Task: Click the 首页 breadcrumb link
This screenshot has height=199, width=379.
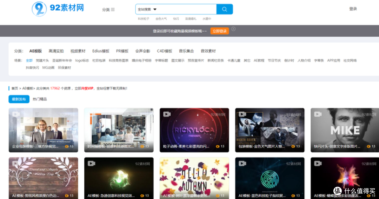Action: [x=15, y=88]
